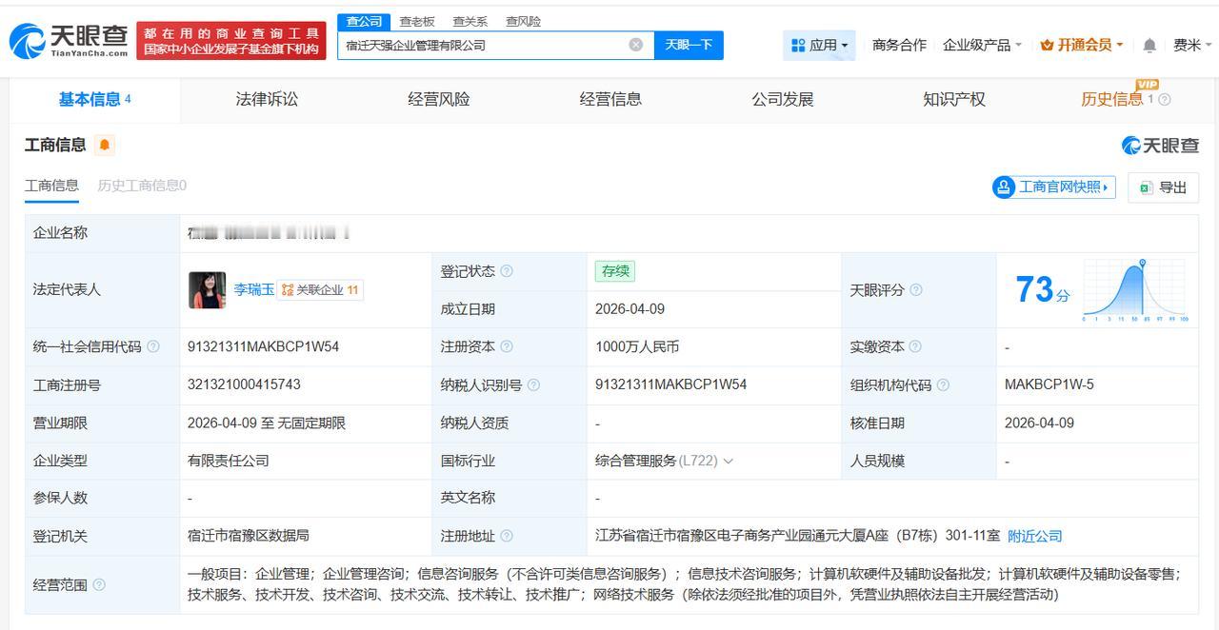Expand the 企业级产品 dropdown

coord(982,45)
